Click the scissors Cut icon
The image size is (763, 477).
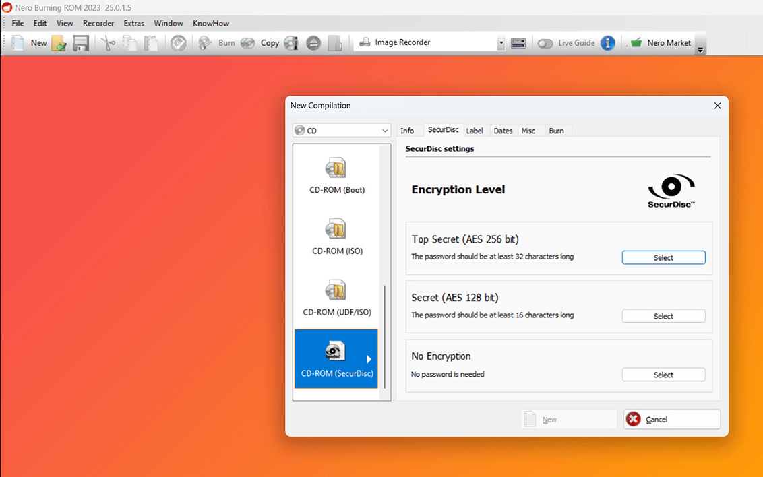click(x=108, y=43)
